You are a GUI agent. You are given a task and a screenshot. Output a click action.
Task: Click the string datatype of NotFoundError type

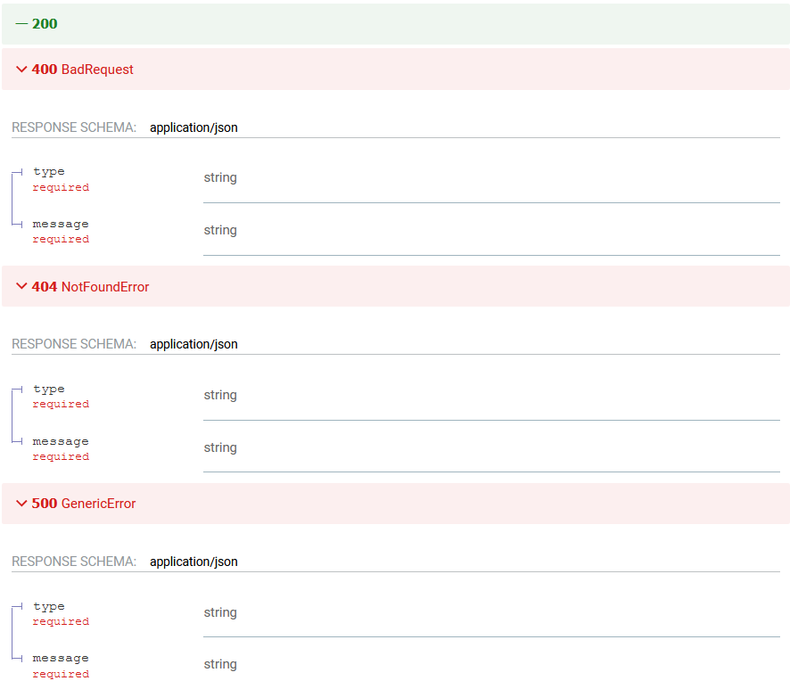pyautogui.click(x=220, y=395)
